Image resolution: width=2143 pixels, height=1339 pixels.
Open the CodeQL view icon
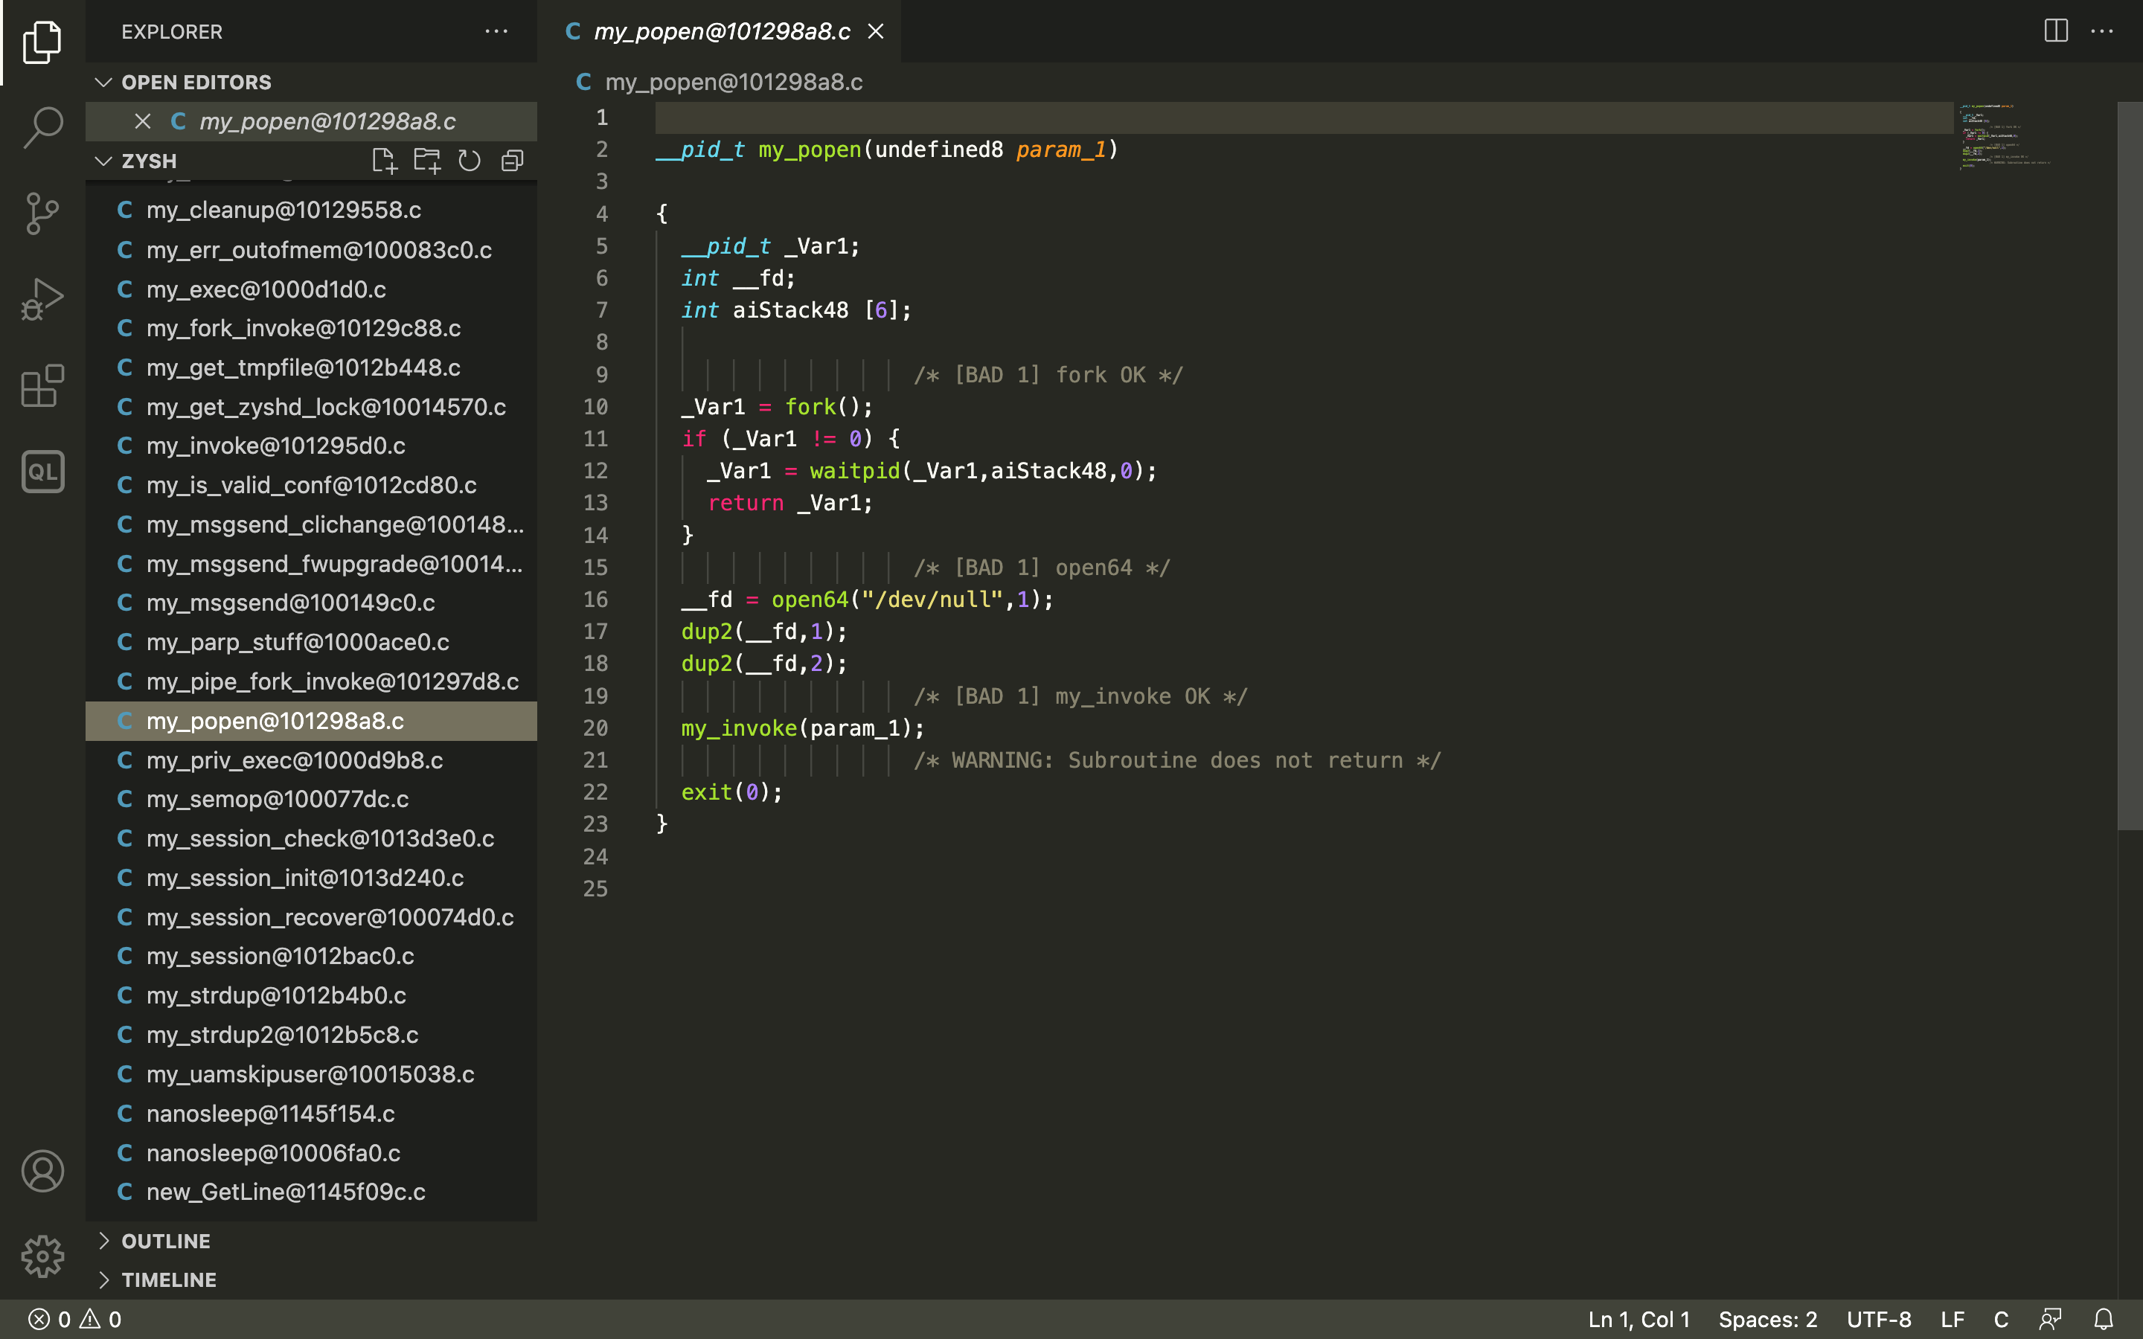pyautogui.click(x=42, y=471)
